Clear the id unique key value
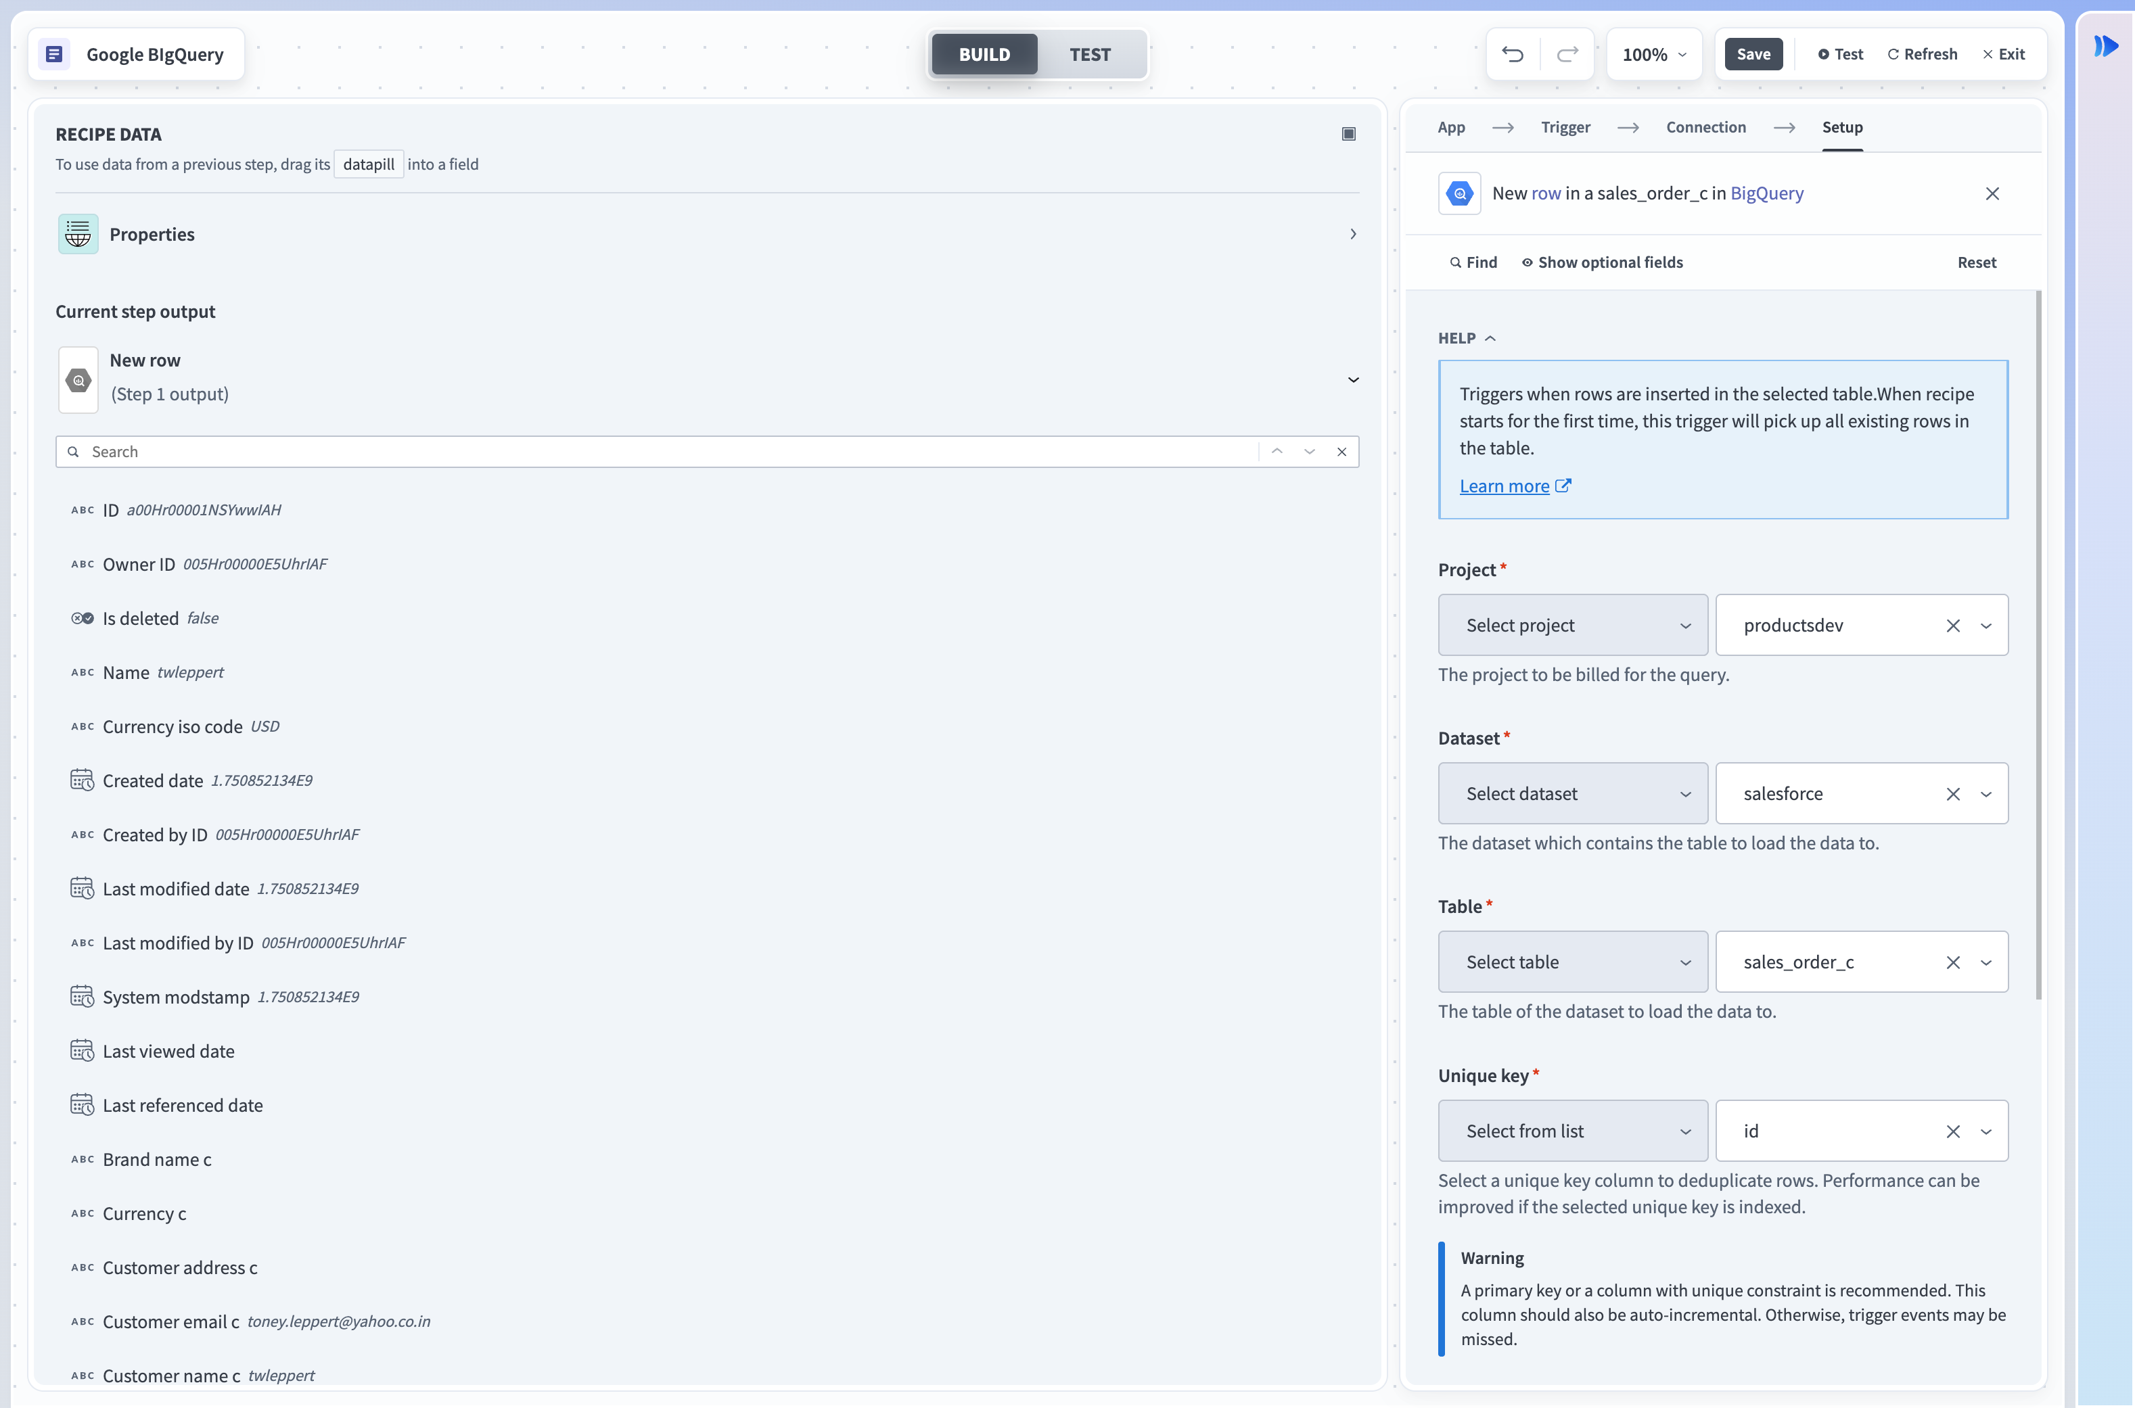 [x=1952, y=1131]
